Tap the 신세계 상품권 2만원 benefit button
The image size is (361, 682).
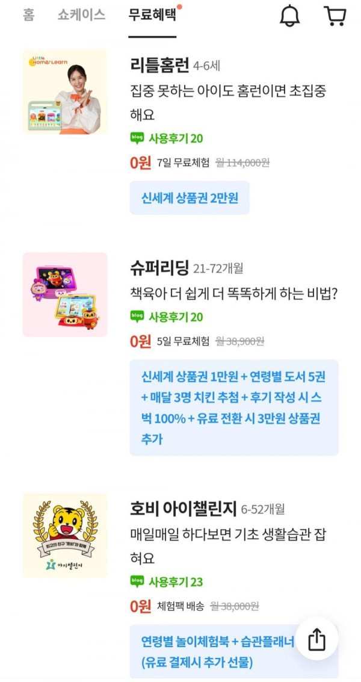click(190, 198)
